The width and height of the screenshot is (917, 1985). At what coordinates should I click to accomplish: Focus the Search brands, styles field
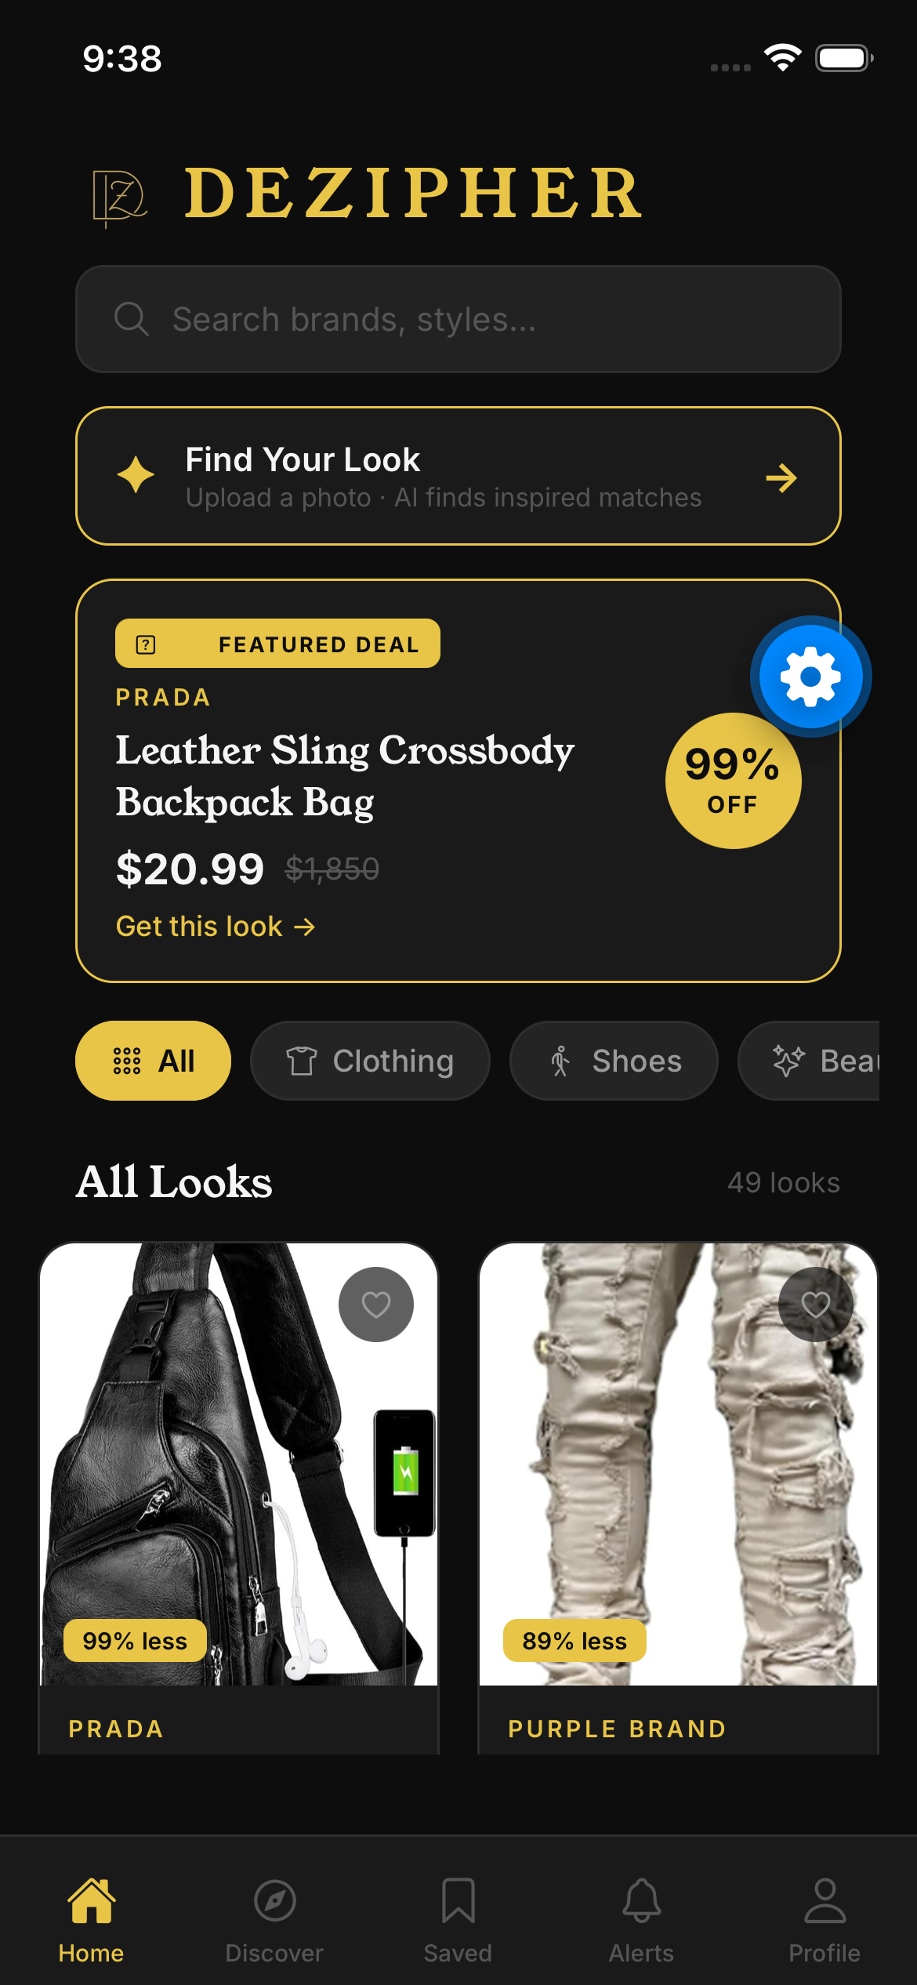click(x=458, y=319)
